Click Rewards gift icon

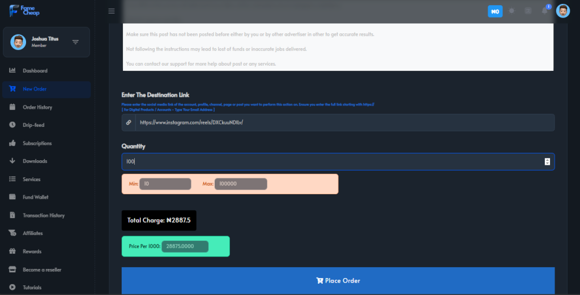pyautogui.click(x=12, y=251)
